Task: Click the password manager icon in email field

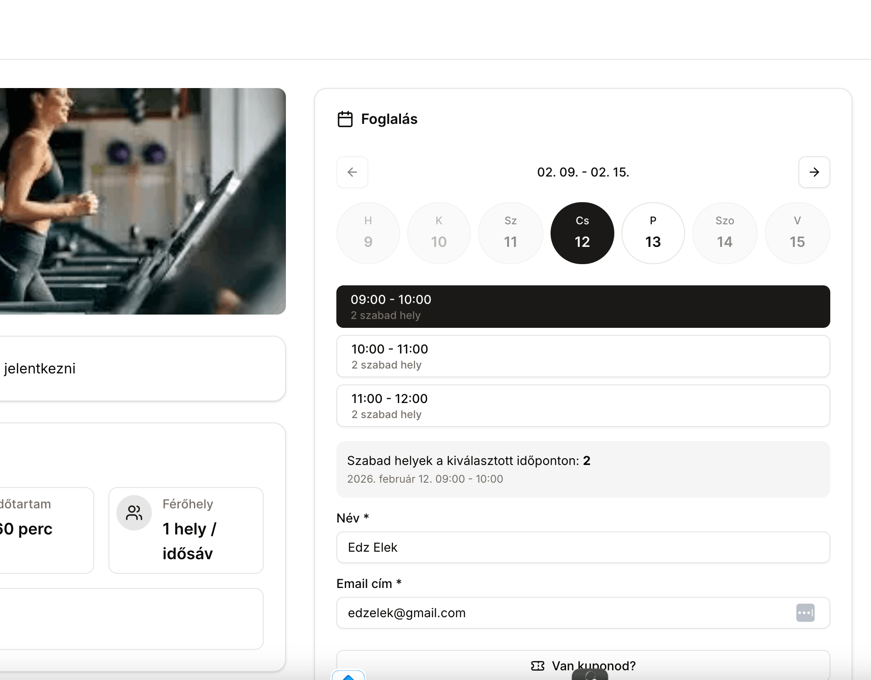Action: tap(805, 613)
